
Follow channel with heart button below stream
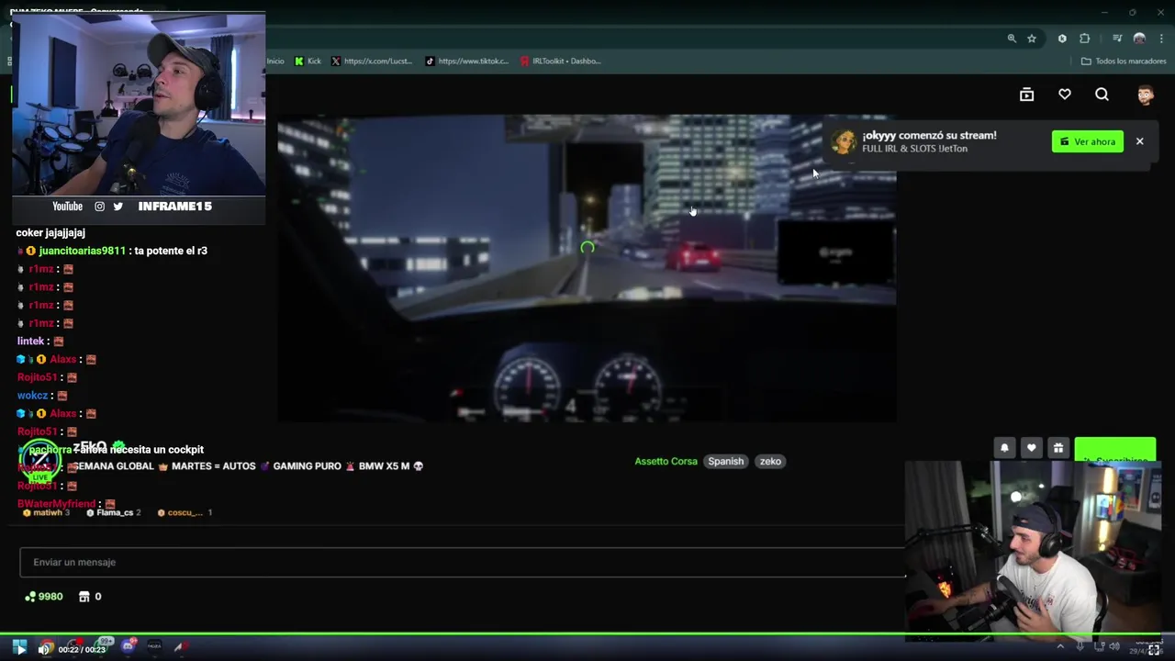[x=1032, y=448]
